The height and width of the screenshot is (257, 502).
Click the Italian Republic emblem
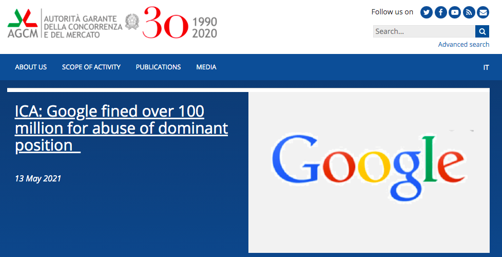(132, 22)
